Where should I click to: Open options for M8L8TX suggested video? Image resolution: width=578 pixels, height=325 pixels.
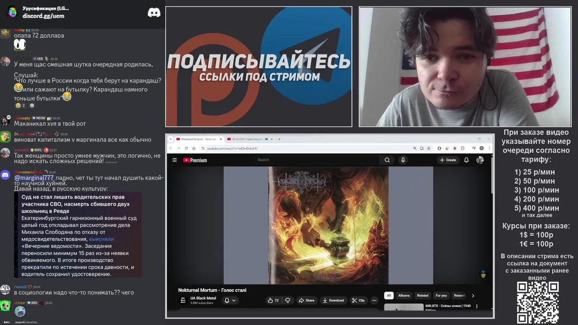click(476, 306)
